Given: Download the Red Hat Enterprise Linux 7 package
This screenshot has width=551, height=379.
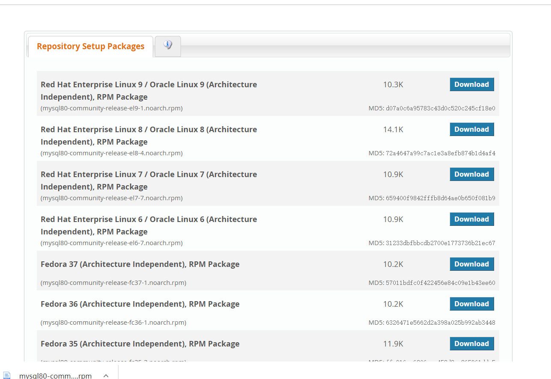Looking at the screenshot, I should 472,174.
